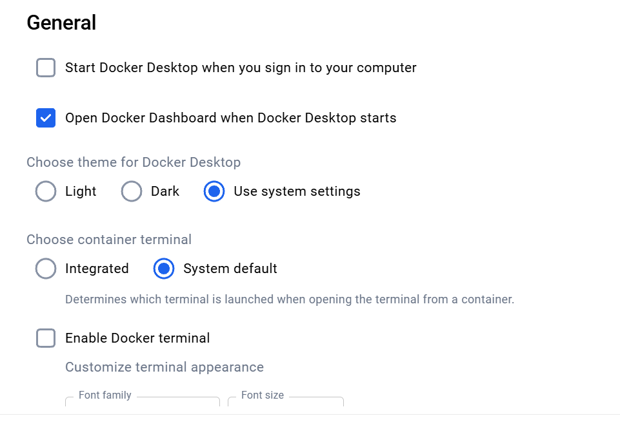Click the 'Customize terminal appearance' text
This screenshot has height=436, width=620.
click(165, 367)
